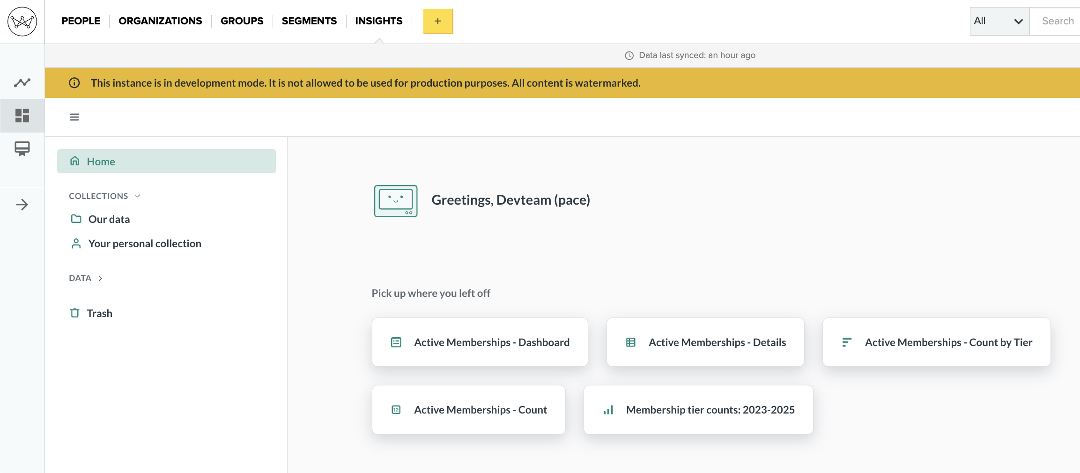
Task: Open Active Memberships - Details card
Action: (705, 342)
